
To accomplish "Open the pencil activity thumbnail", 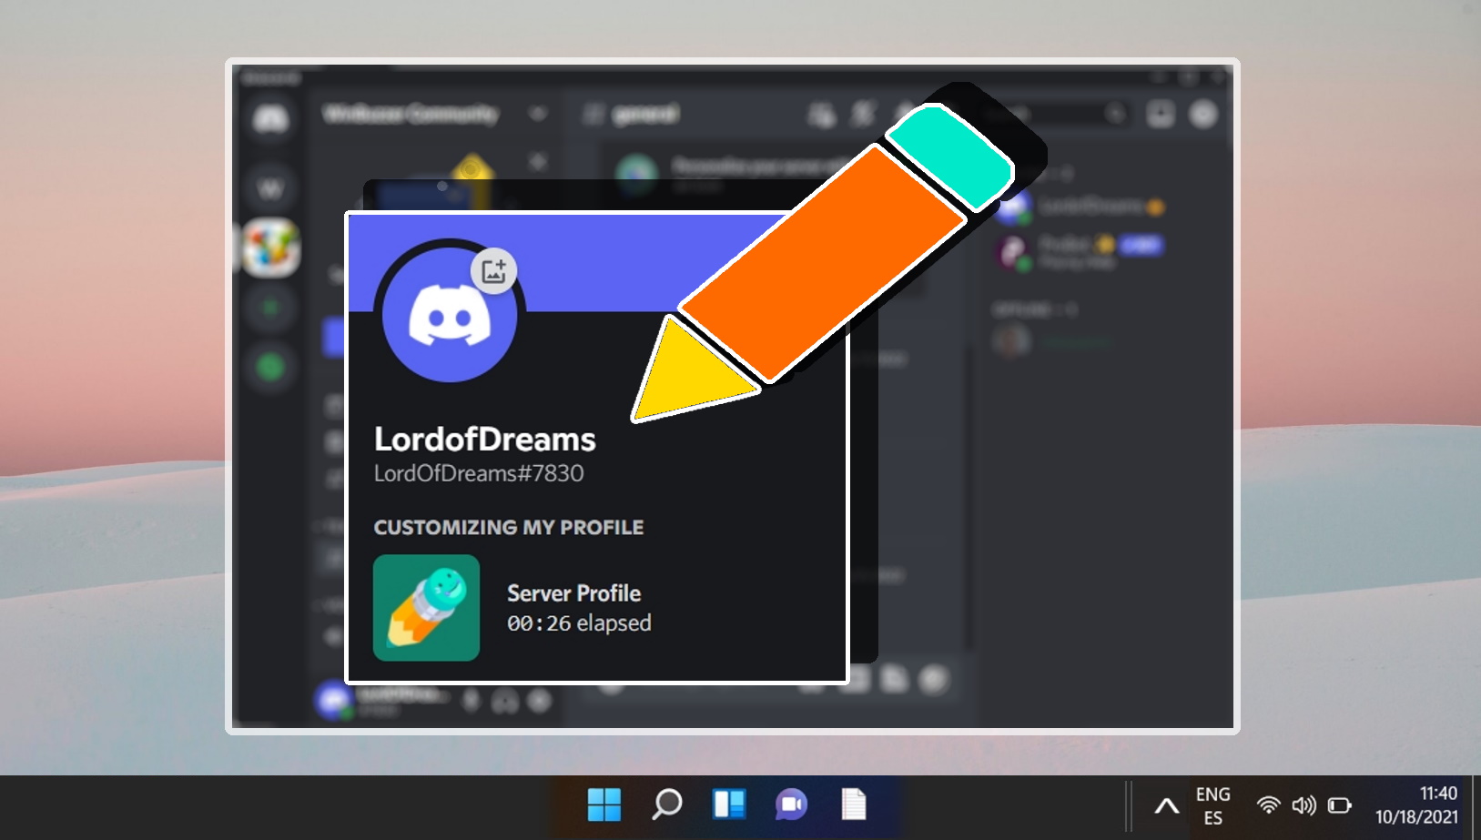I will coord(426,608).
